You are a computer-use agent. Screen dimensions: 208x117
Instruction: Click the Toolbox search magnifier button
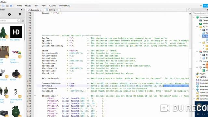click(x=18, y=21)
